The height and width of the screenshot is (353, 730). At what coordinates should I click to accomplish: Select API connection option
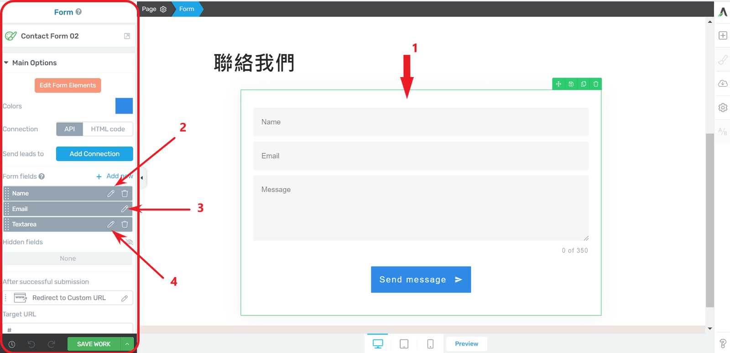[69, 129]
